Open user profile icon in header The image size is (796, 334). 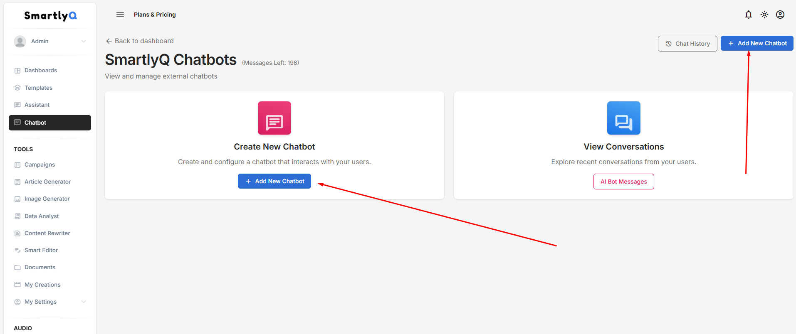(x=780, y=15)
